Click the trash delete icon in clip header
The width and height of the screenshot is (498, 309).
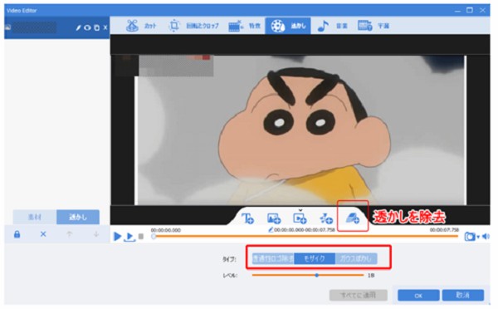(97, 28)
